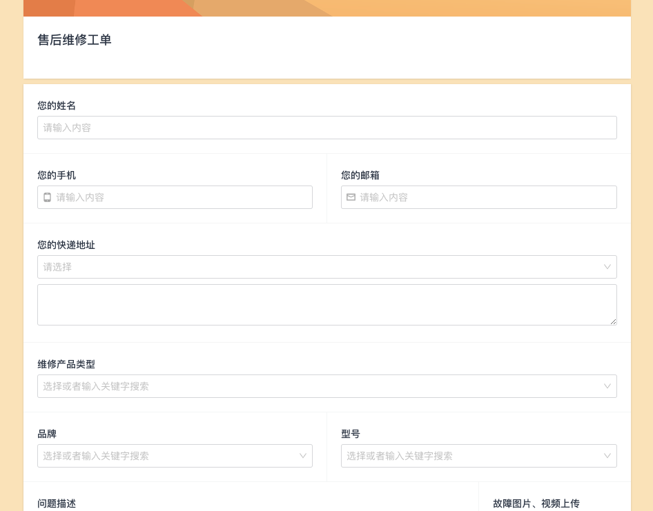Screen dimensions: 653x511
Task: Focus the 您的手机 input field
Action: pos(175,197)
